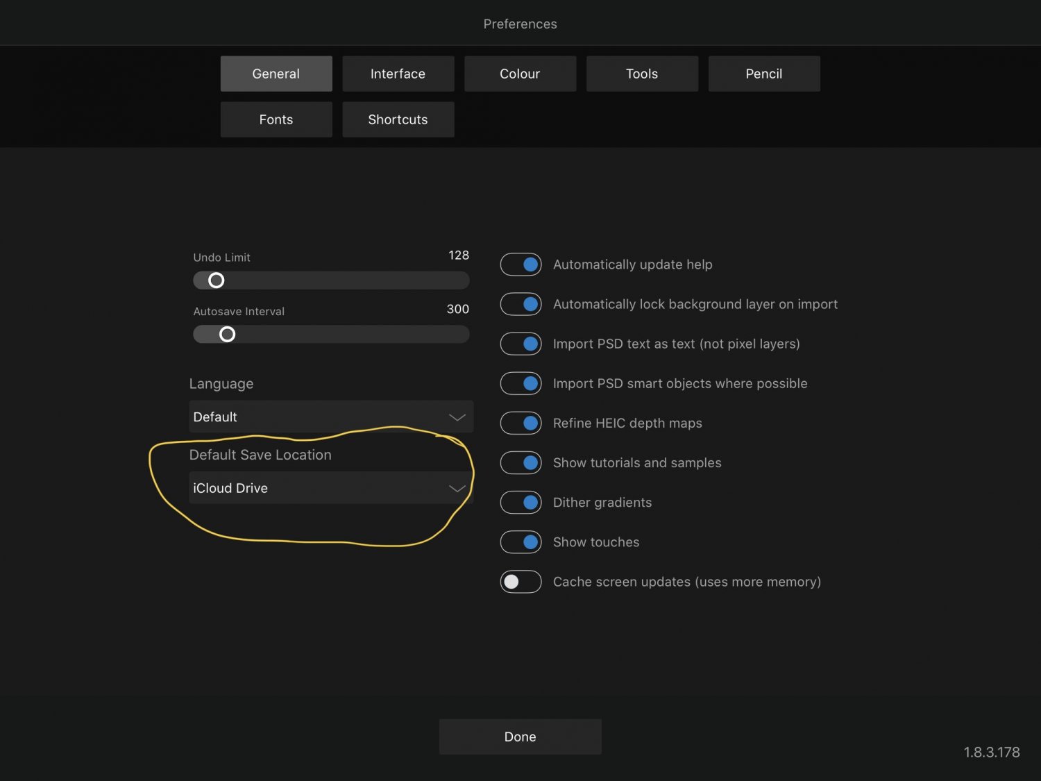This screenshot has height=781, width=1041.
Task: Switch to the Fonts preferences tab
Action: [276, 119]
